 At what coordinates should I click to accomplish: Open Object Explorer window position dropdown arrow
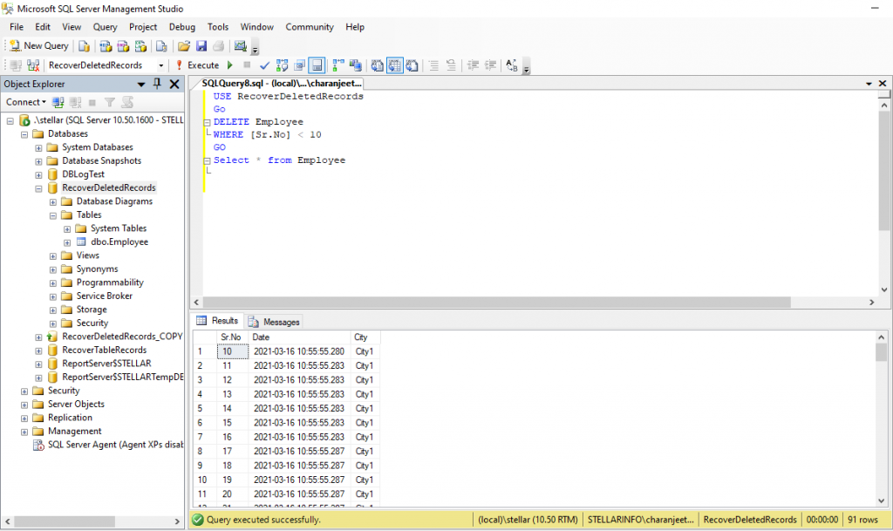tap(140, 85)
